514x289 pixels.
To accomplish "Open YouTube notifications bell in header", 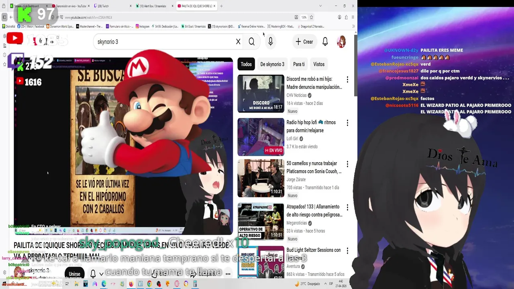I will [x=325, y=42].
